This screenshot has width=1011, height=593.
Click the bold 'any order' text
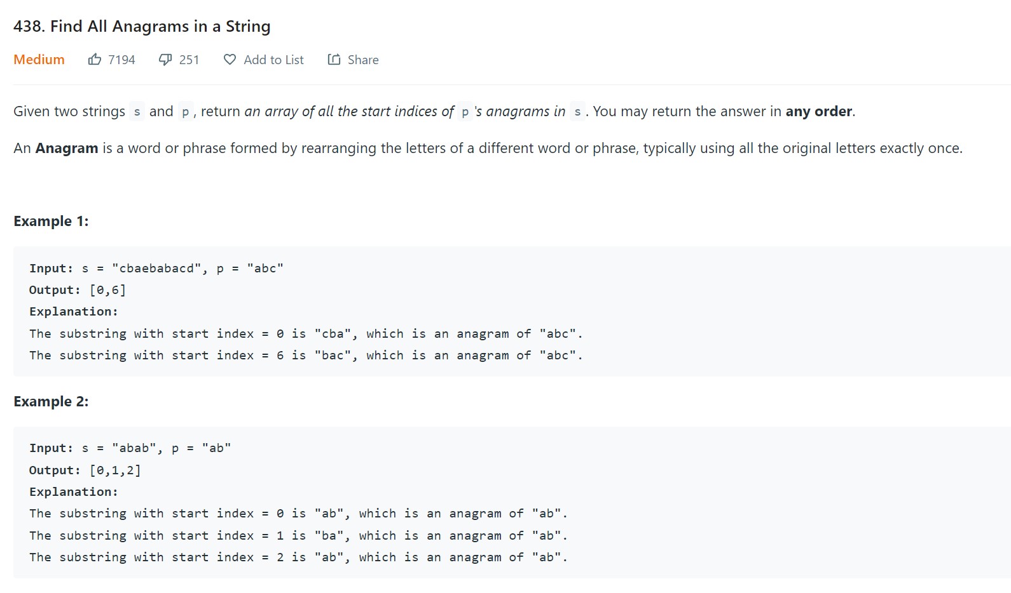pos(818,111)
